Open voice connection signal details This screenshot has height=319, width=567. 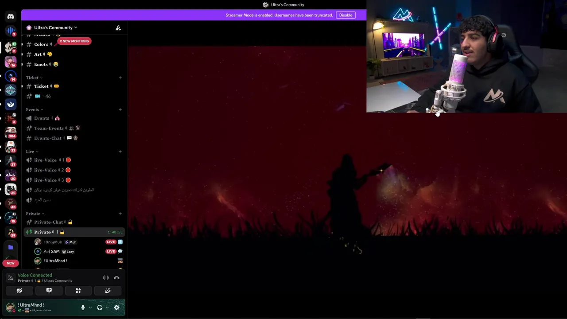[x=11, y=278]
